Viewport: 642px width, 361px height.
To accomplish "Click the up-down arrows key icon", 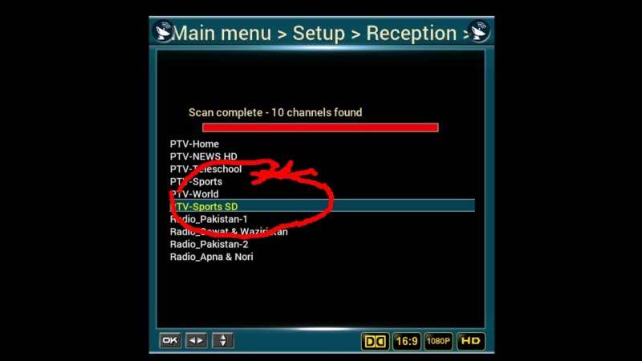I will [223, 340].
